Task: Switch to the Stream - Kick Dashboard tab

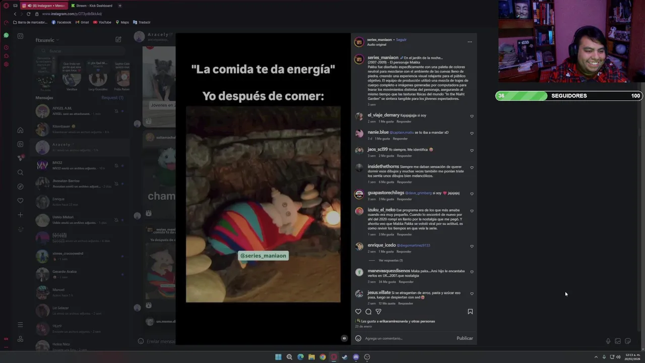Action: (91, 6)
